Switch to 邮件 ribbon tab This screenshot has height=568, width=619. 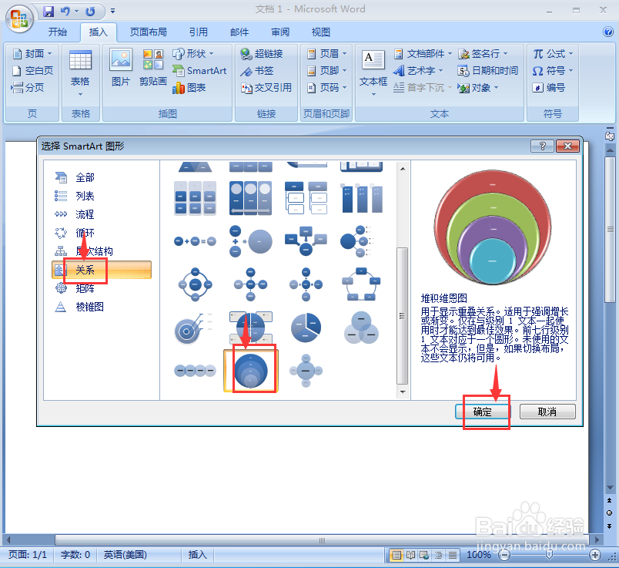239,32
